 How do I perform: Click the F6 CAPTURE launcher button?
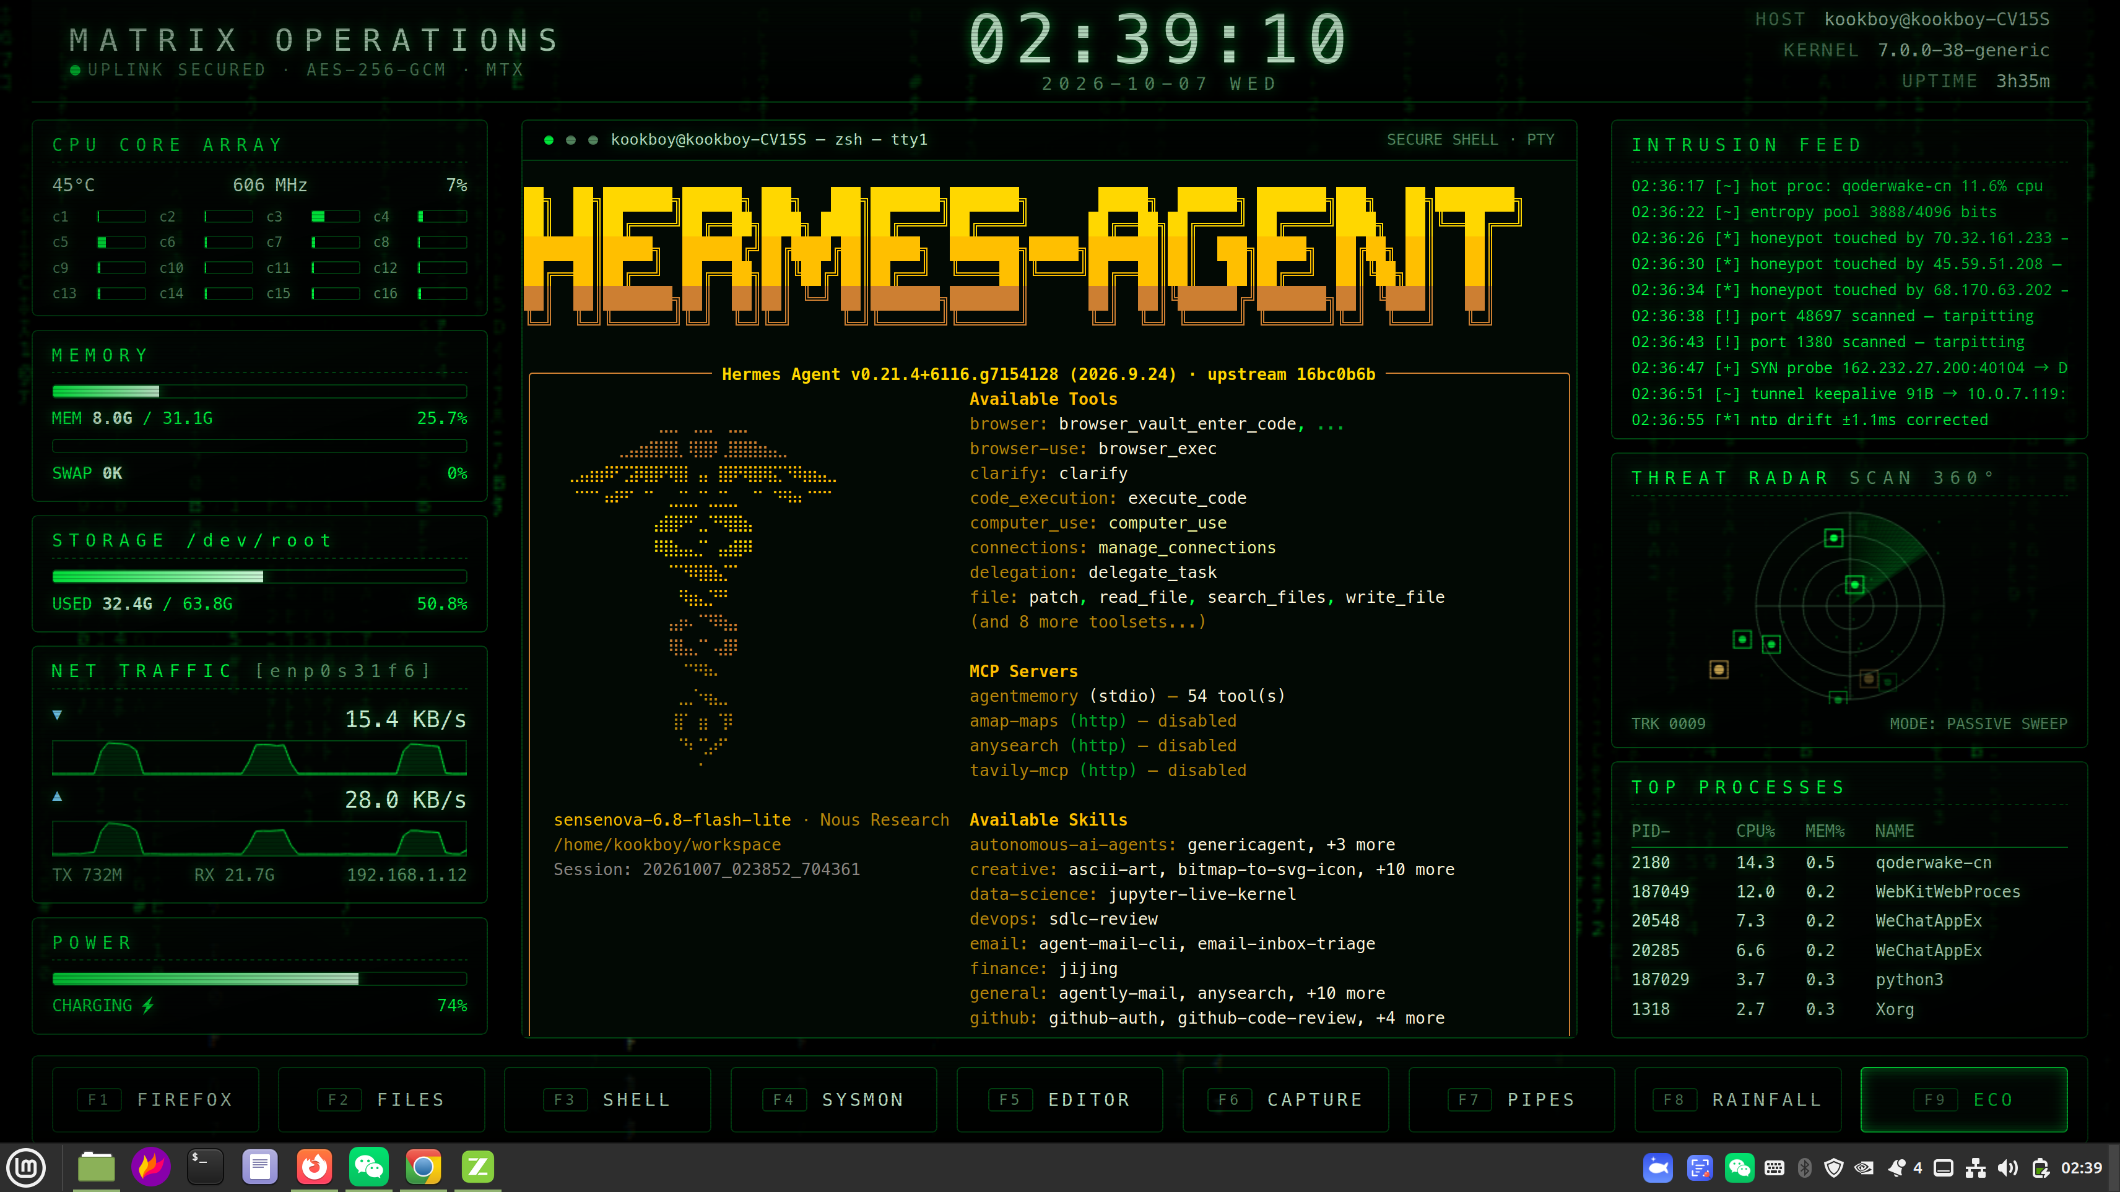[x=1285, y=1100]
